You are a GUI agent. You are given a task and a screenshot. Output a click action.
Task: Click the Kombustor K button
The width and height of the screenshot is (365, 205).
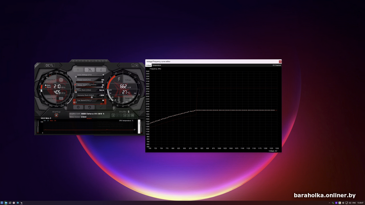(78, 70)
